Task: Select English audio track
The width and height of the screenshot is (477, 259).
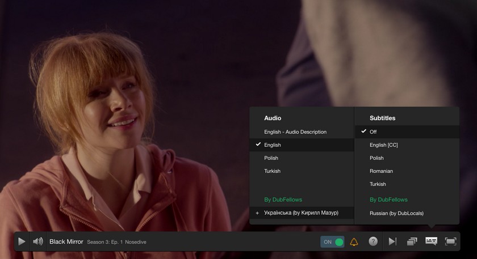Action: [x=302, y=145]
